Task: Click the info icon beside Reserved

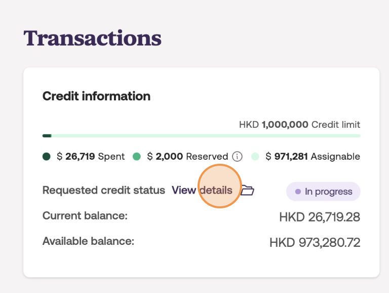Action: tap(237, 157)
